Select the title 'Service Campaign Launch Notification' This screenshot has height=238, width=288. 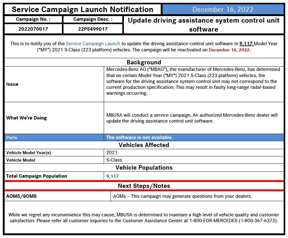82,9
